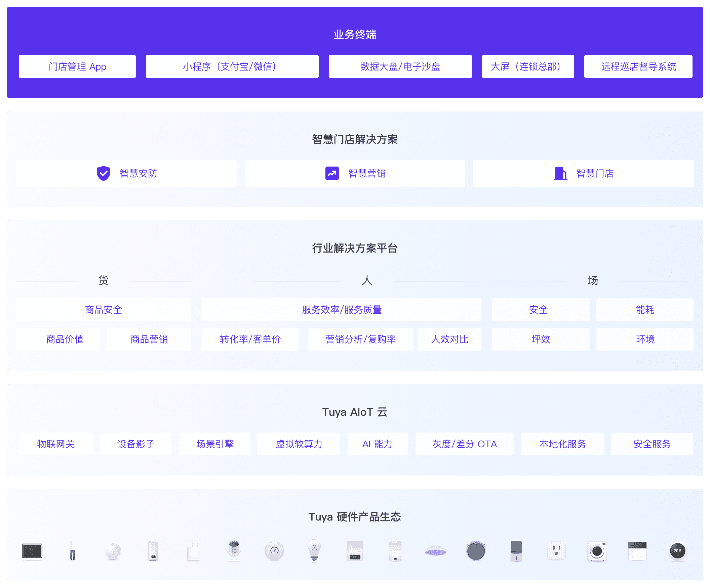This screenshot has width=710, height=587.
Task: Select the 营销分析/复购率 tile
Action: 360,339
